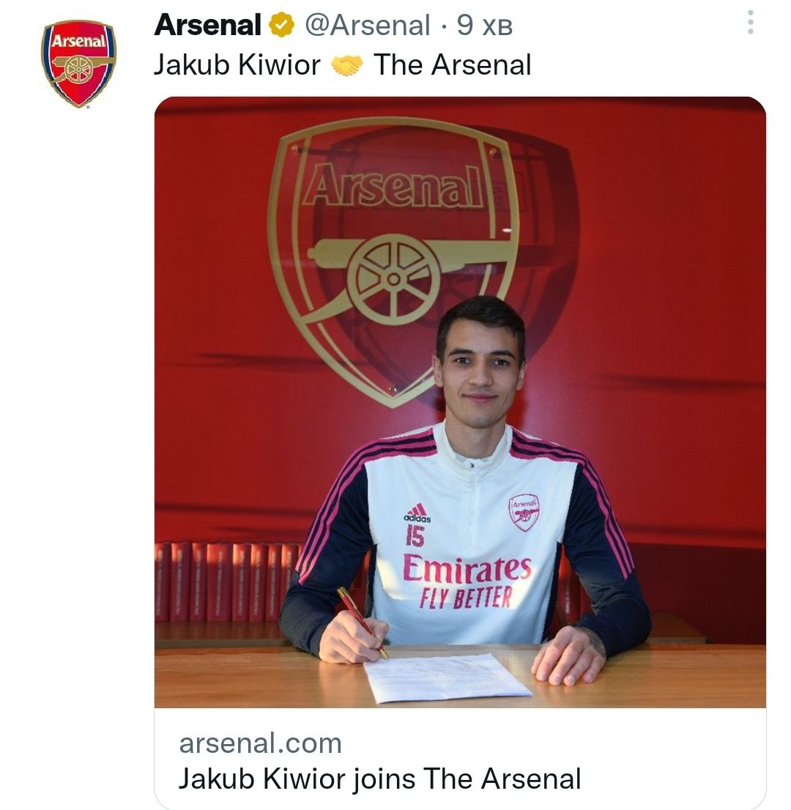This screenshot has height=810, width=791.
Task: Click the small Arsenal badge on the shirt
Action: [524, 511]
